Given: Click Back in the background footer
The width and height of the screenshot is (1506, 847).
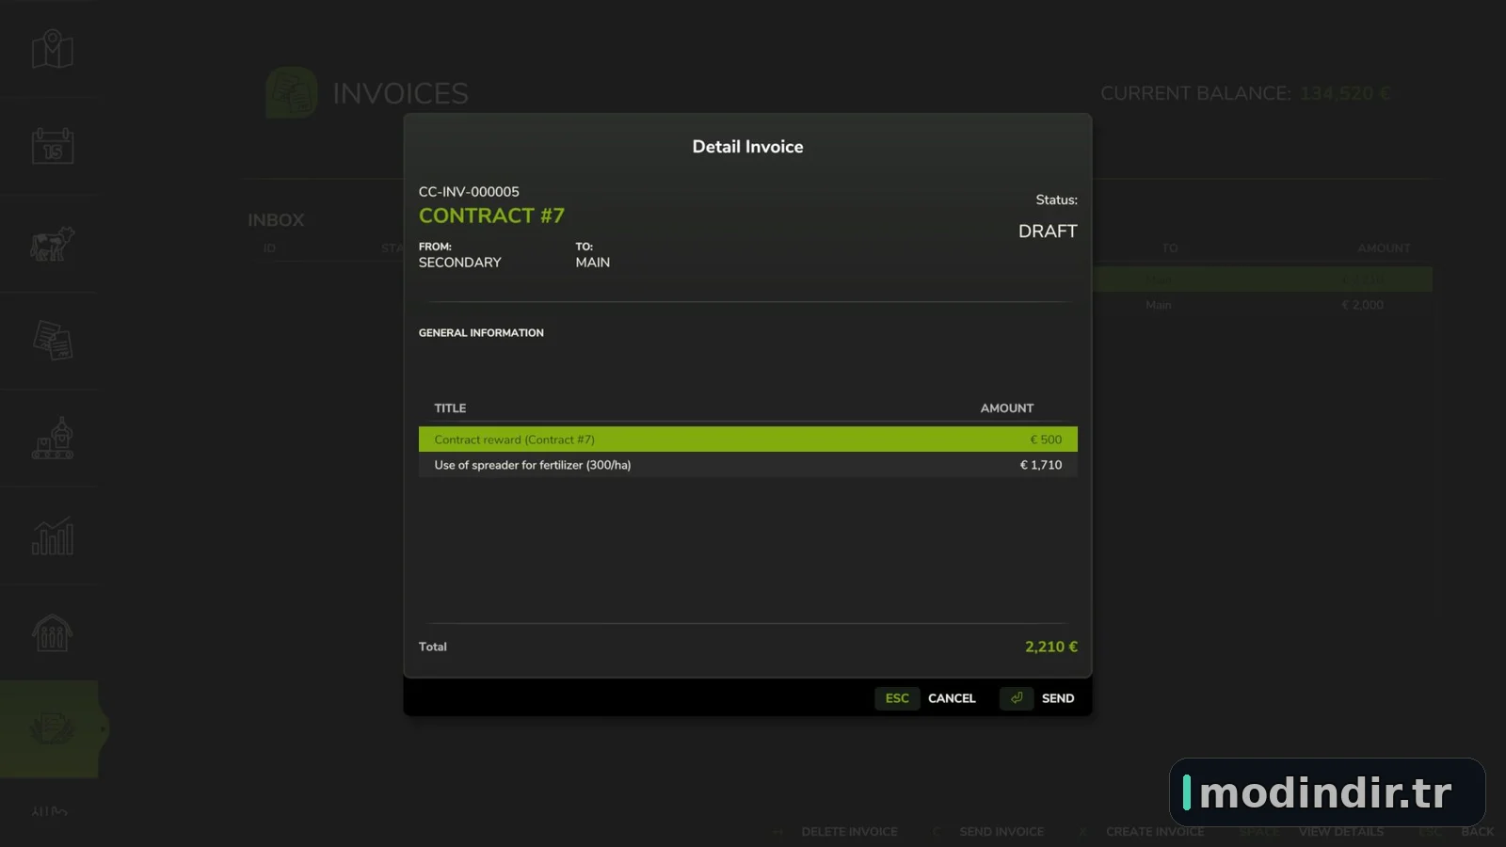Looking at the screenshot, I should pos(1478,832).
